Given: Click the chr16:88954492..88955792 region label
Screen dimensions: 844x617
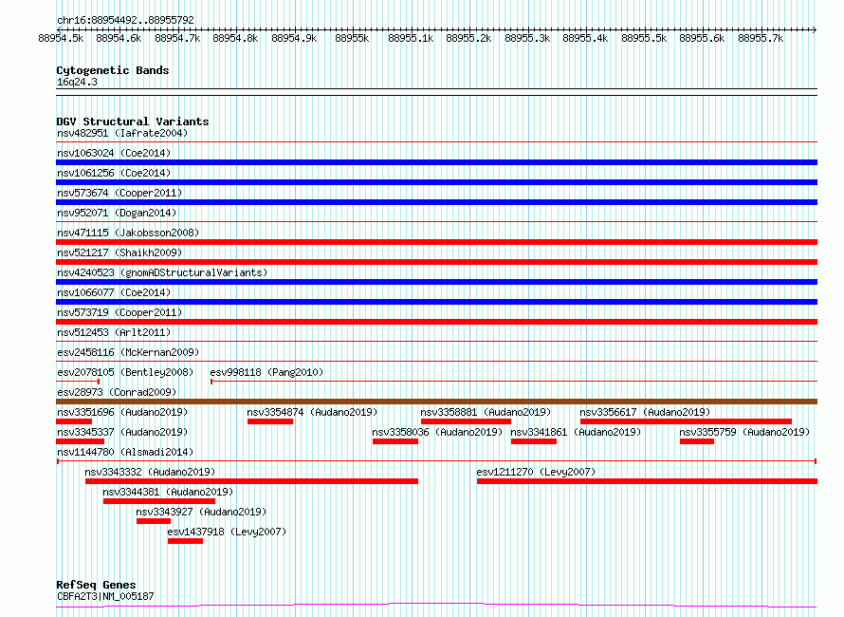Looking at the screenshot, I should tap(125, 20).
